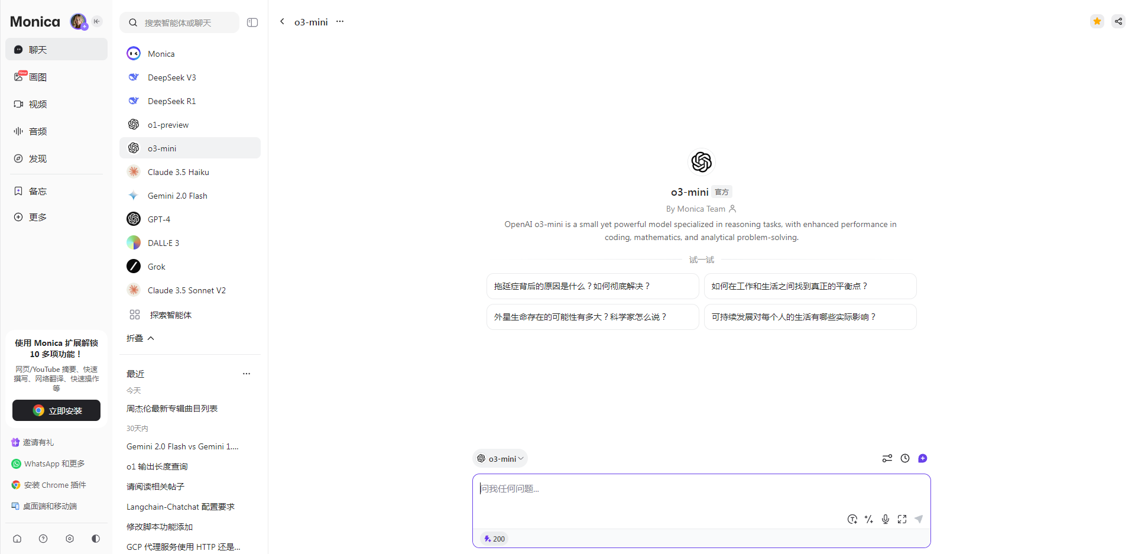
Task: Collapse the left navigation sidebar
Action: point(97,21)
